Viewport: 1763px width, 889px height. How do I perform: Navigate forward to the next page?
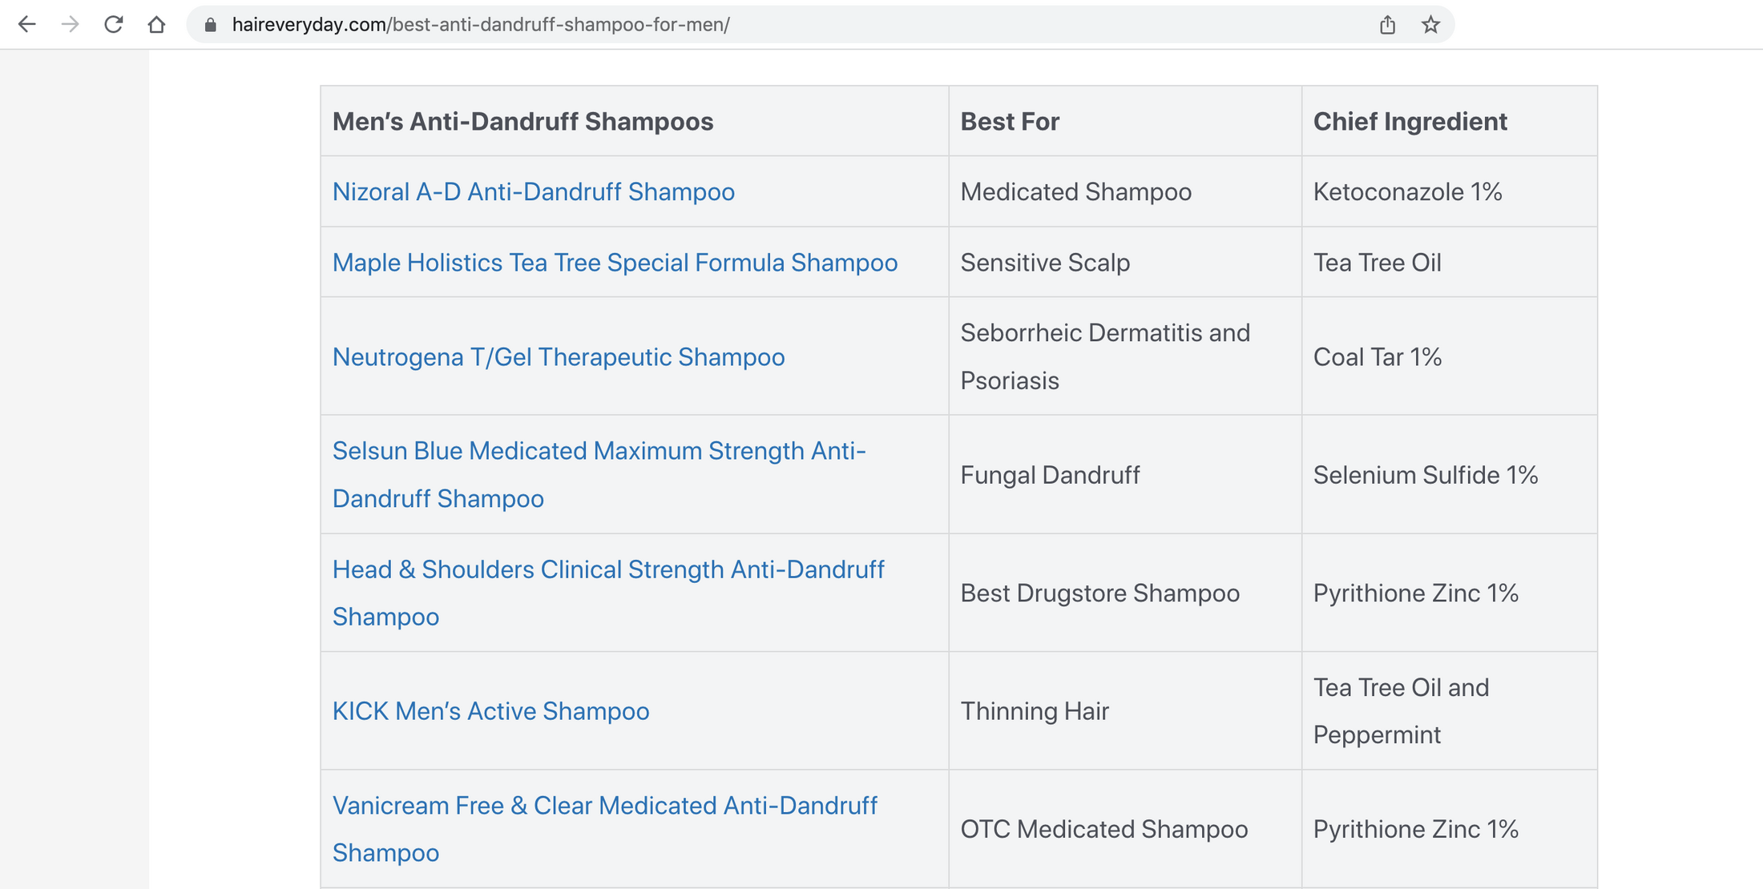[71, 24]
